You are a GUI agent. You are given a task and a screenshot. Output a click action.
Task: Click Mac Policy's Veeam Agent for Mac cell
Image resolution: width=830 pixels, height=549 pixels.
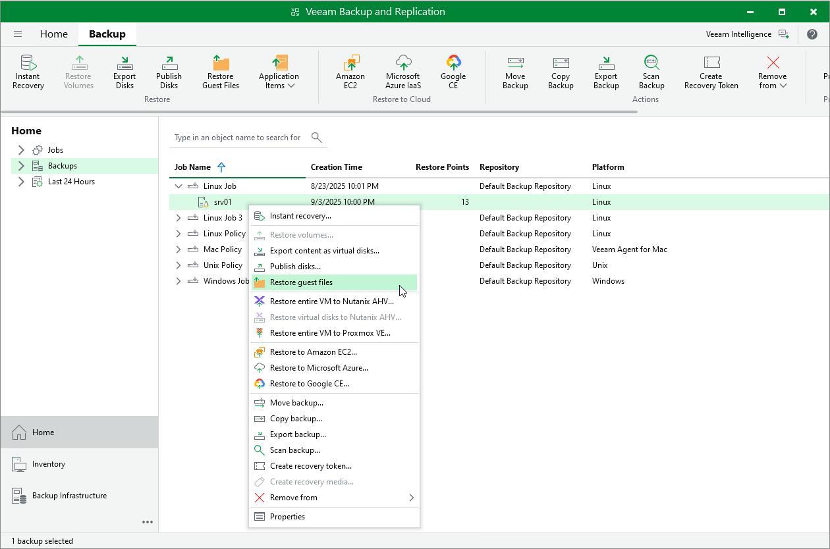pyautogui.click(x=630, y=249)
